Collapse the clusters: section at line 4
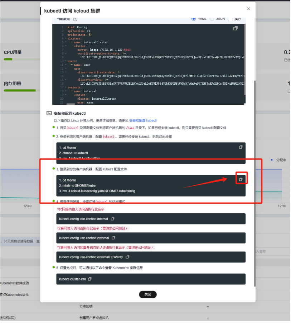The image size is (291, 323). pos(66,39)
